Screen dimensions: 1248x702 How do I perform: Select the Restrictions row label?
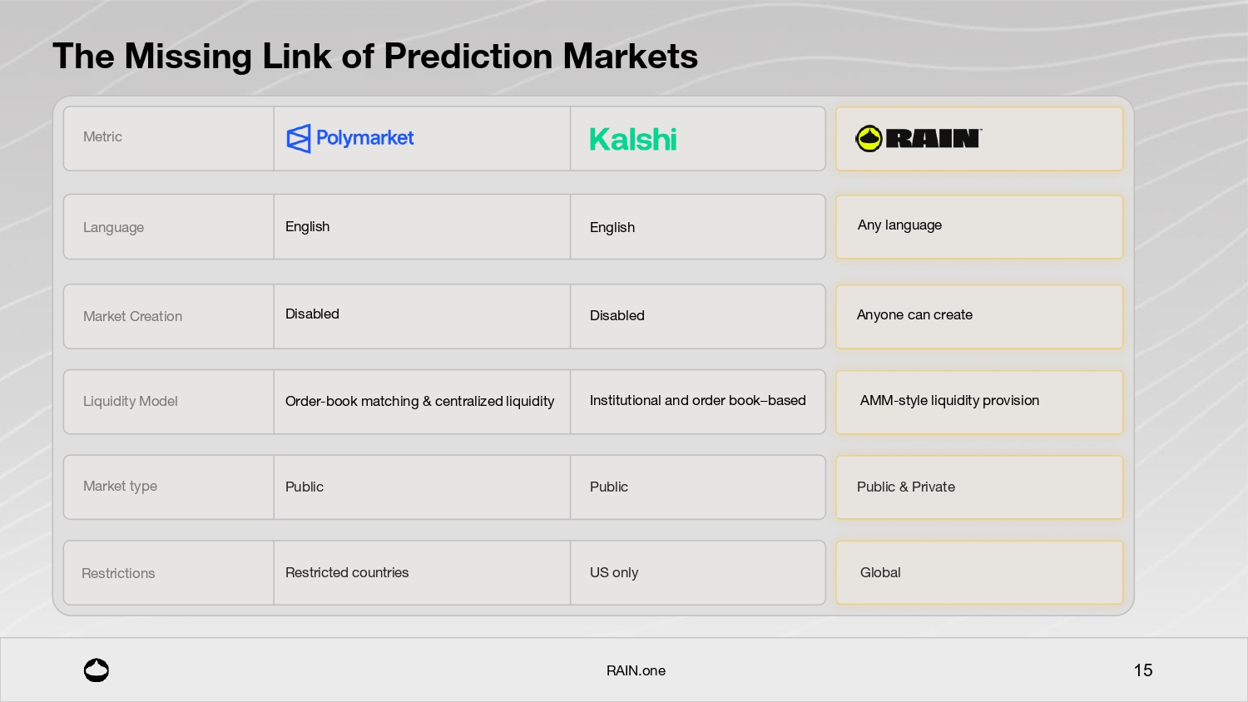pos(118,574)
